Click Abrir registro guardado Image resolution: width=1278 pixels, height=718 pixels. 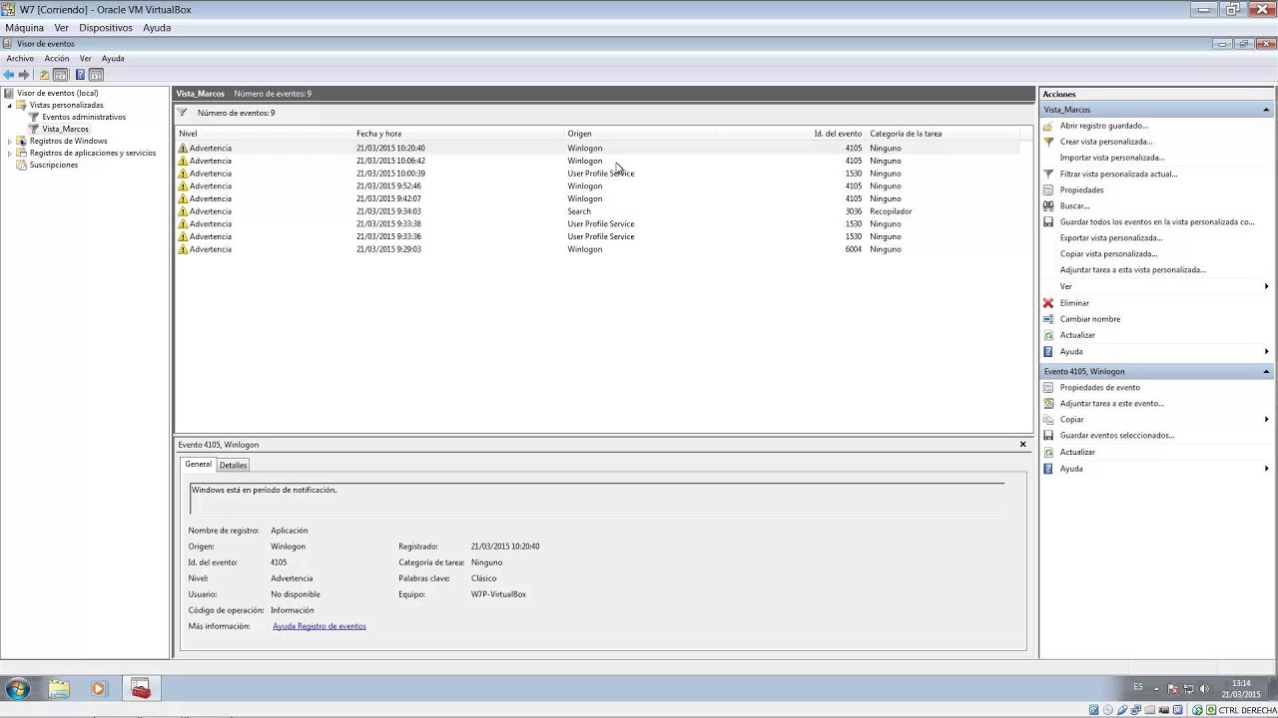tap(1104, 126)
